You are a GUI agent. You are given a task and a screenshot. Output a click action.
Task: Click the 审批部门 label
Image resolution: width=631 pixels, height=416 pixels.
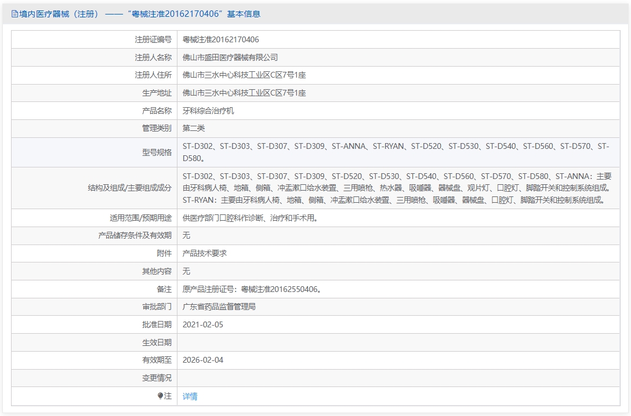coord(157,306)
